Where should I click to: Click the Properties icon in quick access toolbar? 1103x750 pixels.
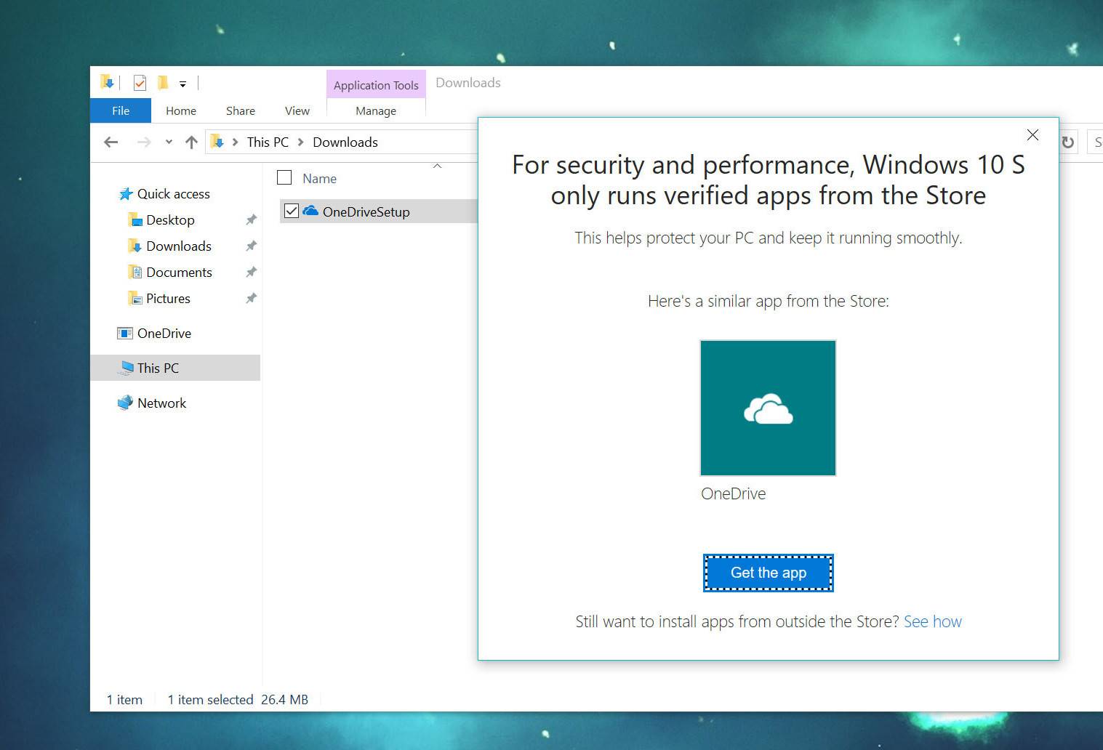pyautogui.click(x=140, y=83)
